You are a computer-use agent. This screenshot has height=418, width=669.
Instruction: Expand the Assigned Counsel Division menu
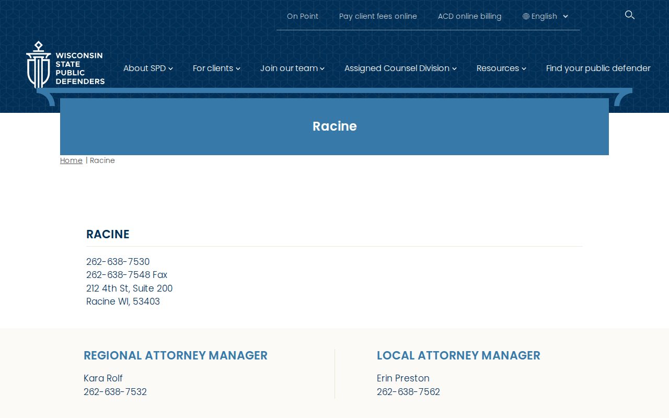coord(400,68)
